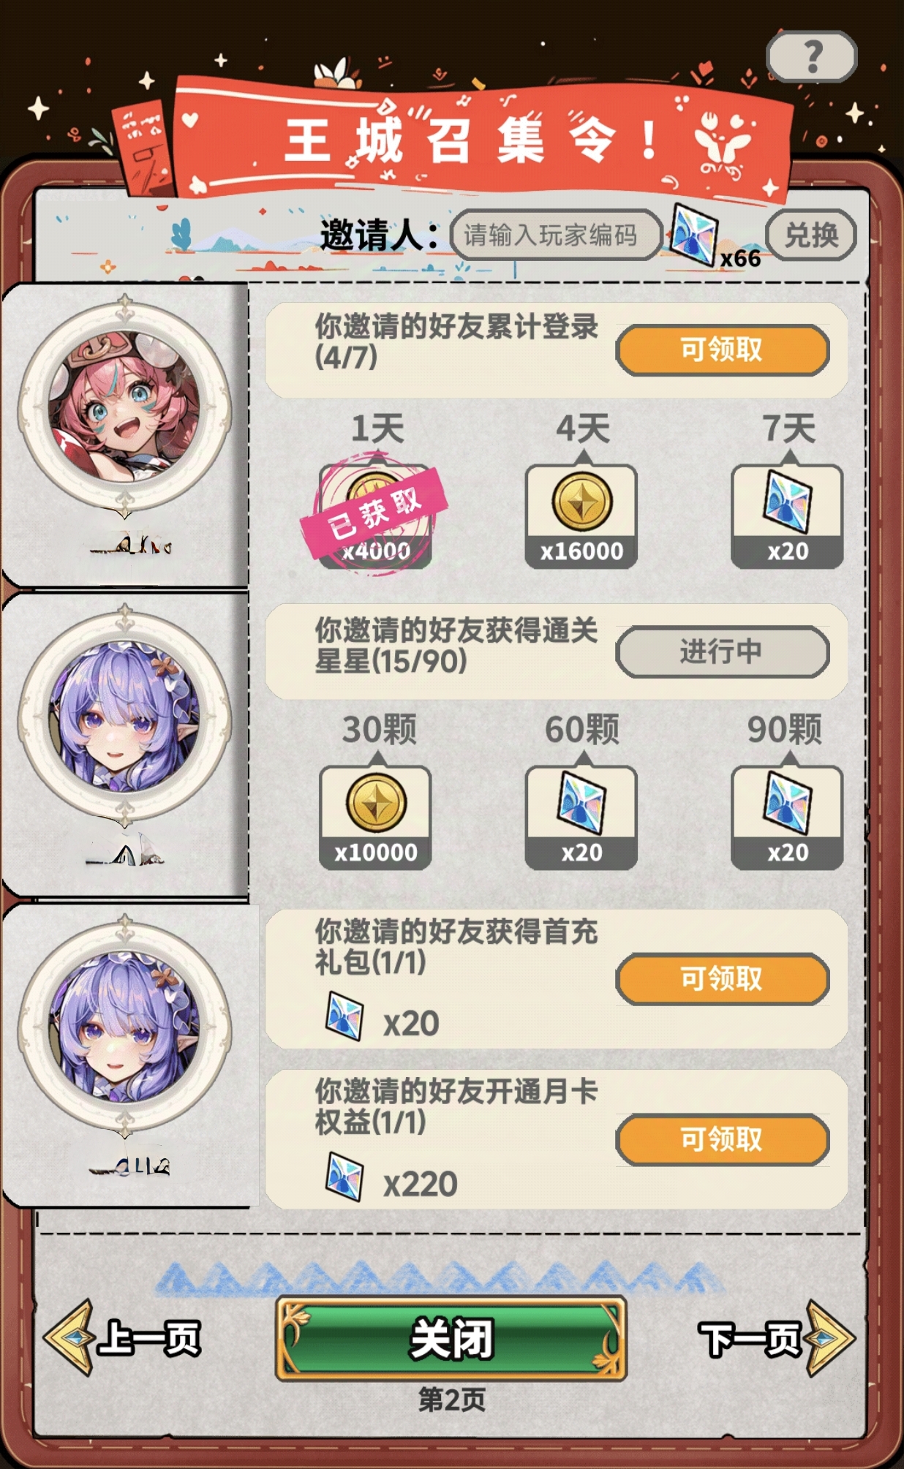Tap the x10000 coin 30-star reward
904x1469 pixels.
coord(375,817)
